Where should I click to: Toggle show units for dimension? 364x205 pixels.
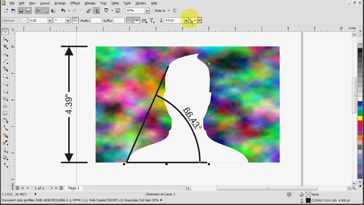pyautogui.click(x=75, y=20)
